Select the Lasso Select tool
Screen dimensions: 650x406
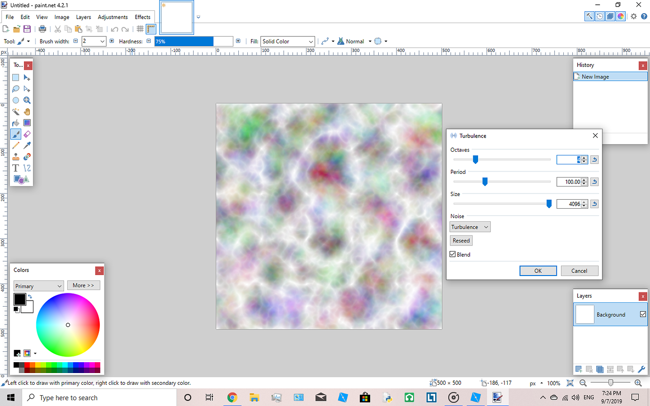(16, 89)
